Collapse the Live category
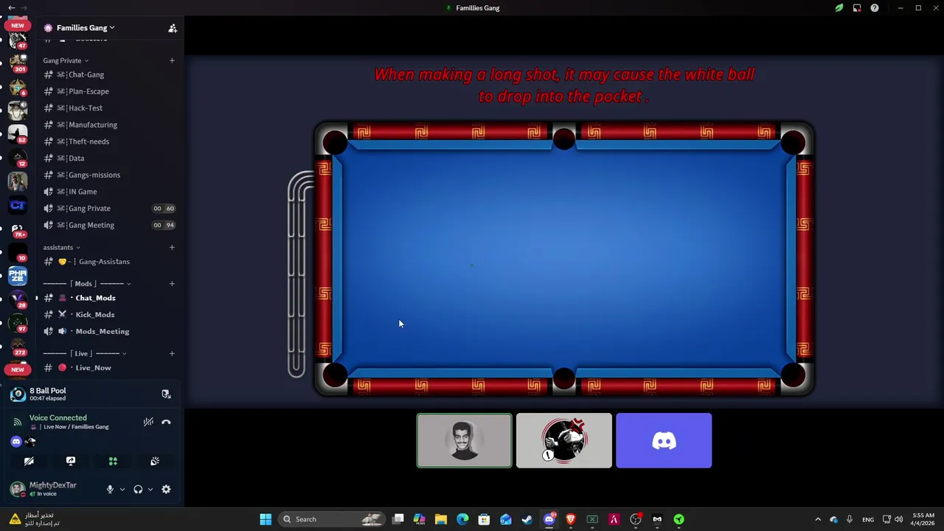This screenshot has width=944, height=531. pos(85,353)
